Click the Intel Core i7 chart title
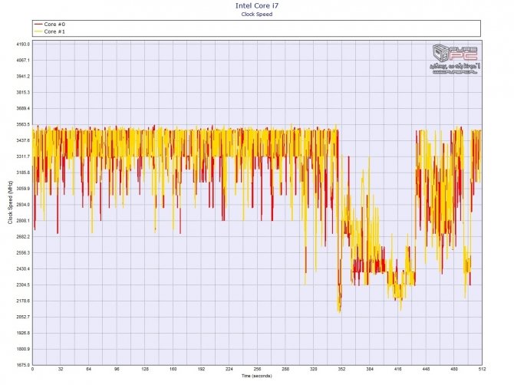Viewport: 514px width, 385px height. (x=257, y=5)
